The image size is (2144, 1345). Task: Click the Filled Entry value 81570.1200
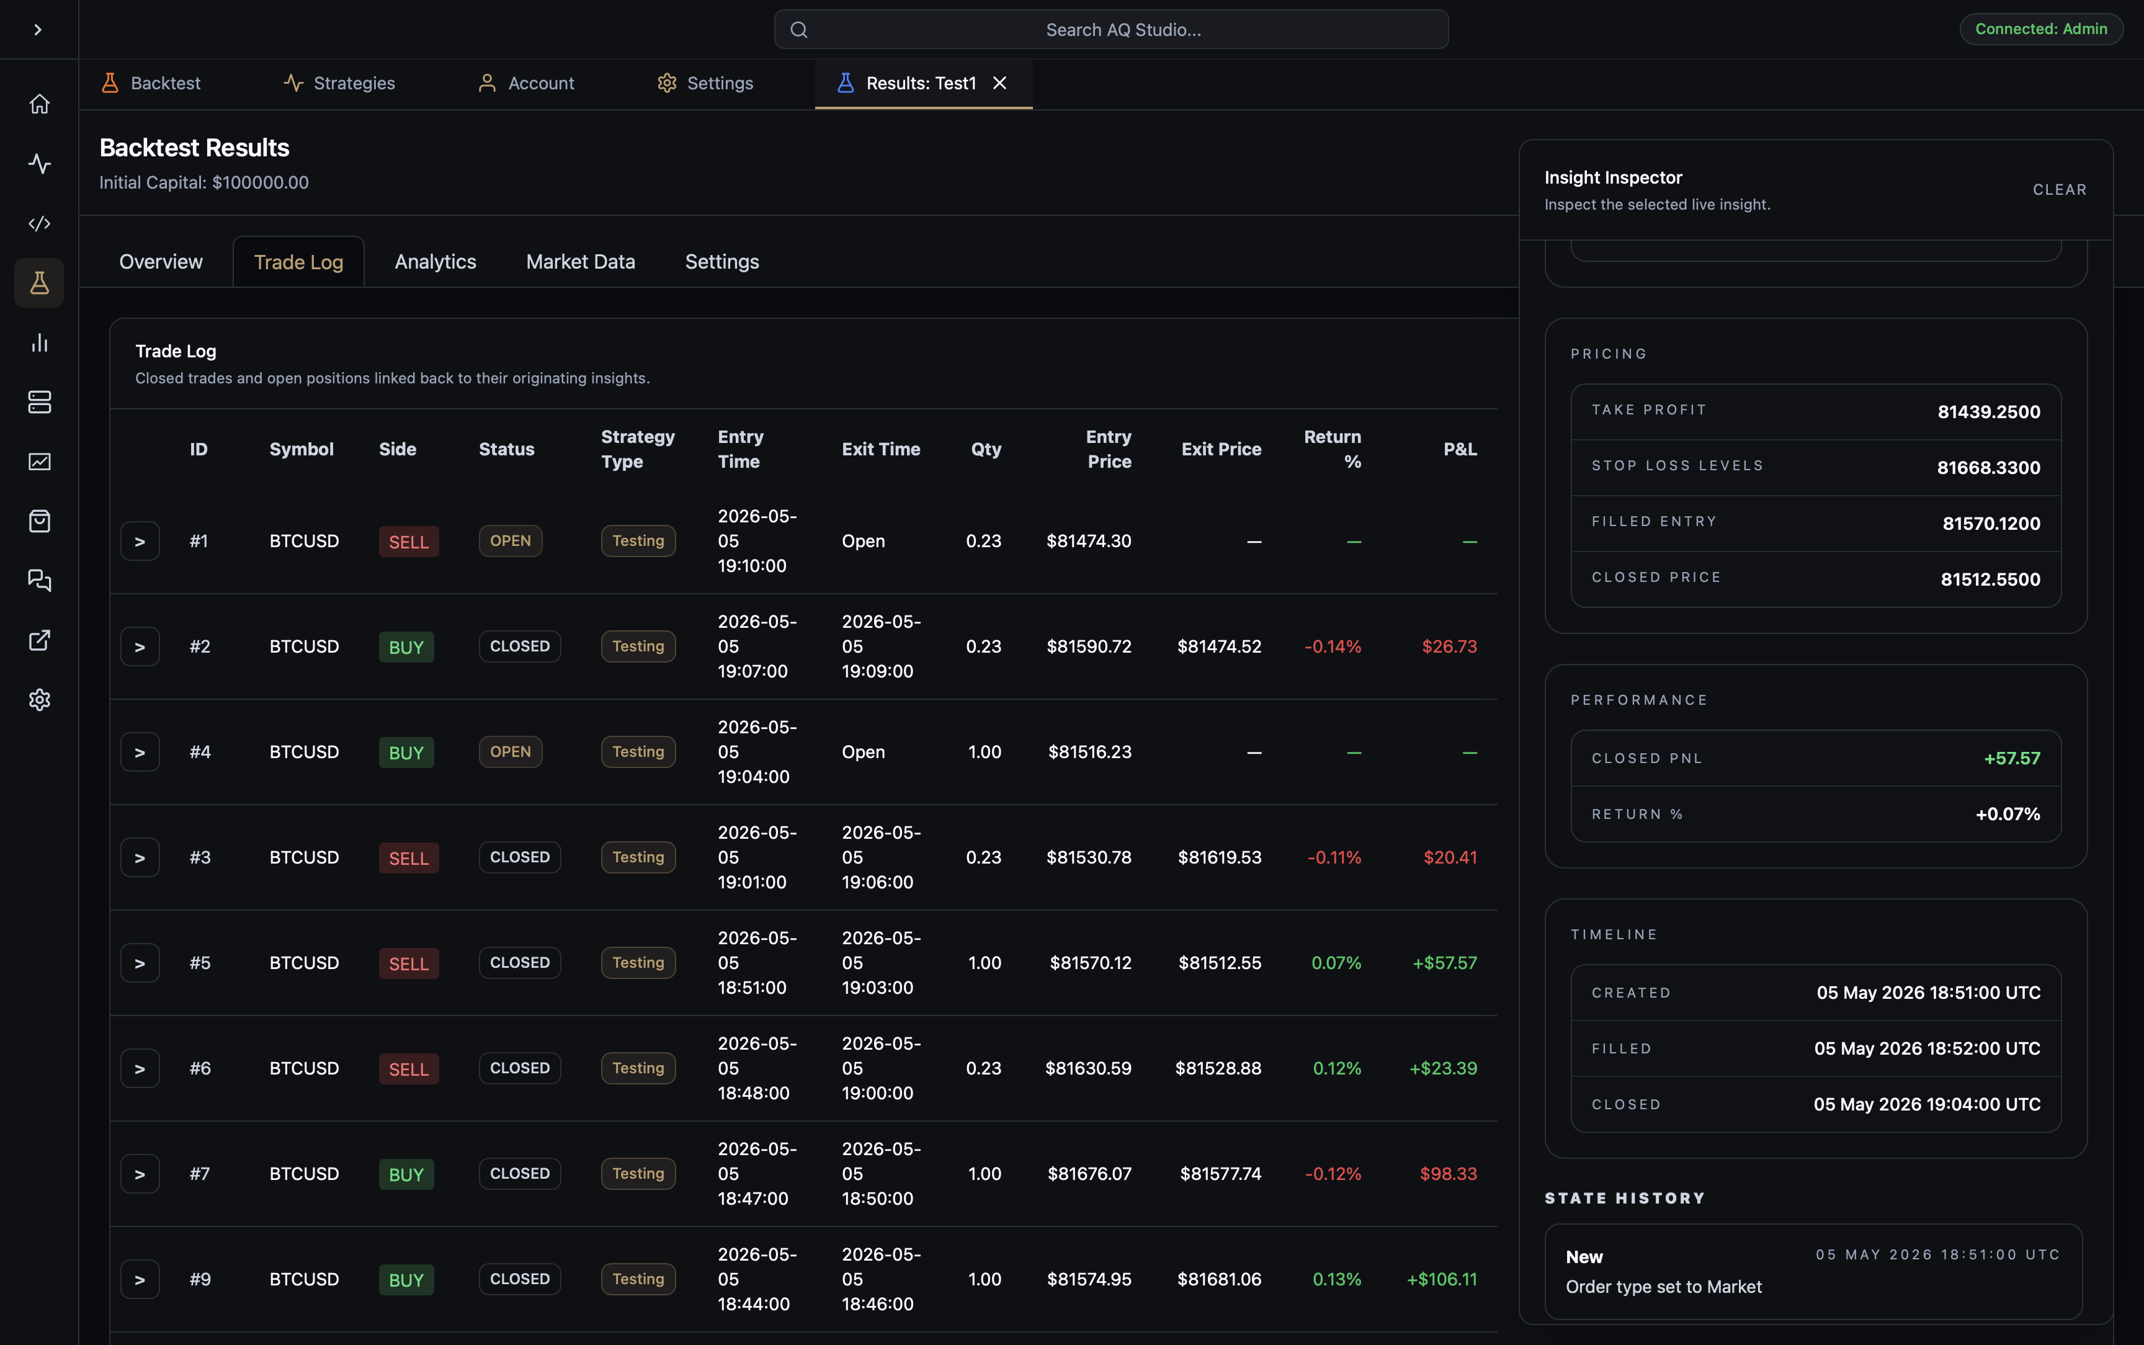pyautogui.click(x=1991, y=524)
